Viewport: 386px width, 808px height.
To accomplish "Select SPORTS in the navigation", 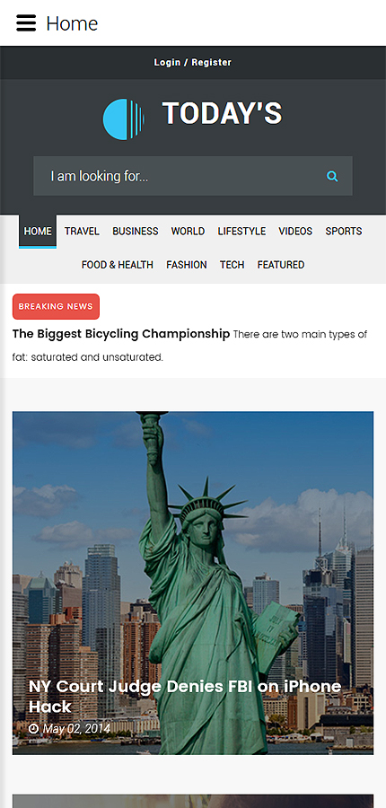I will (344, 232).
